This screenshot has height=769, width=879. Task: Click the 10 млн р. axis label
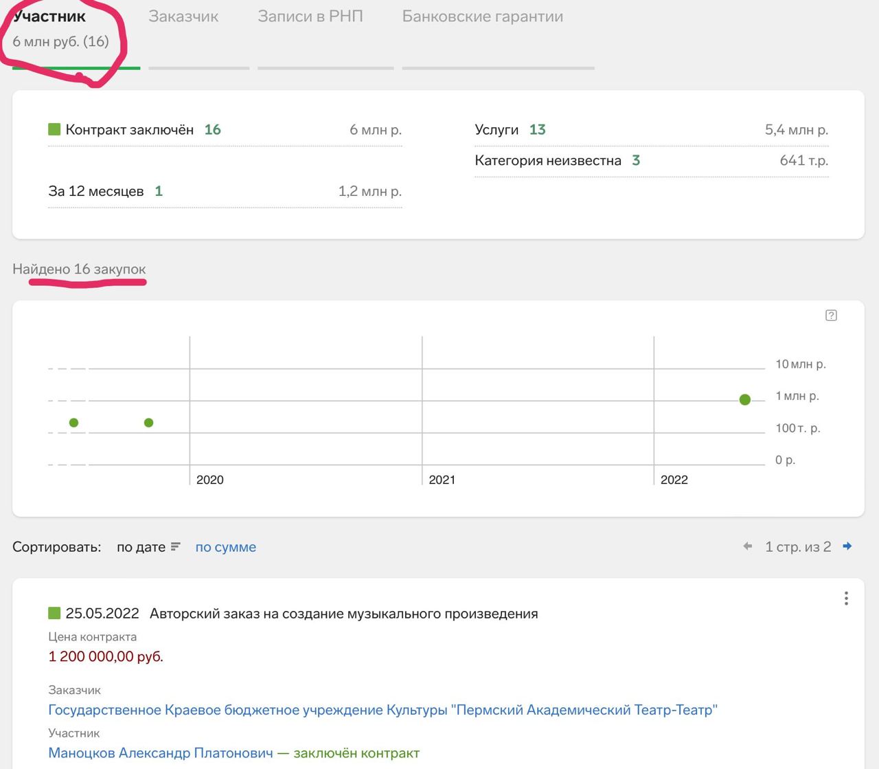(801, 364)
